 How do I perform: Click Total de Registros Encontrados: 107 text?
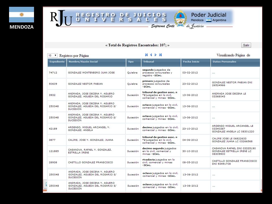click(137, 45)
